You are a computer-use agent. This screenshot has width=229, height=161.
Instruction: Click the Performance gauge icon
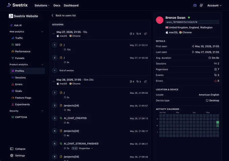(13, 51)
